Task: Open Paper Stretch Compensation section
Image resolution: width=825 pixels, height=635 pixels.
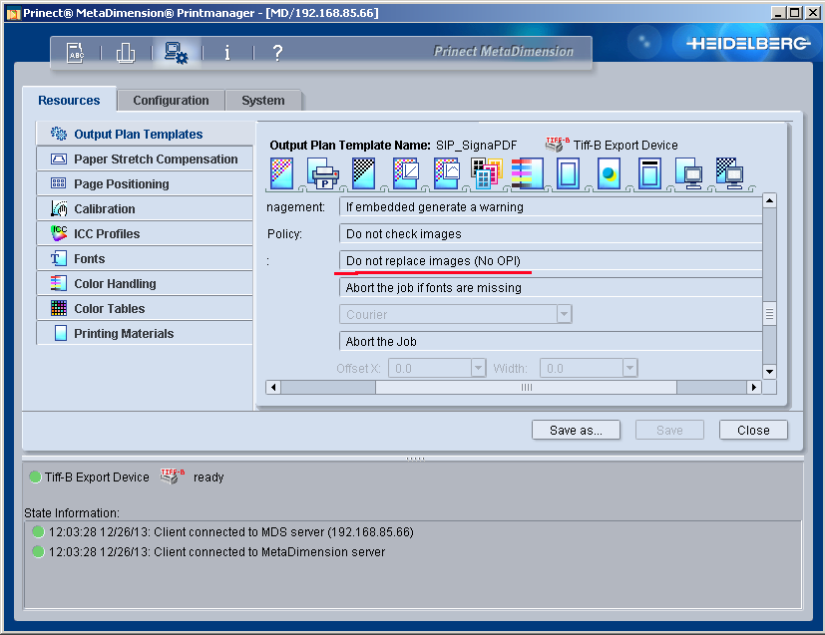Action: point(145,159)
